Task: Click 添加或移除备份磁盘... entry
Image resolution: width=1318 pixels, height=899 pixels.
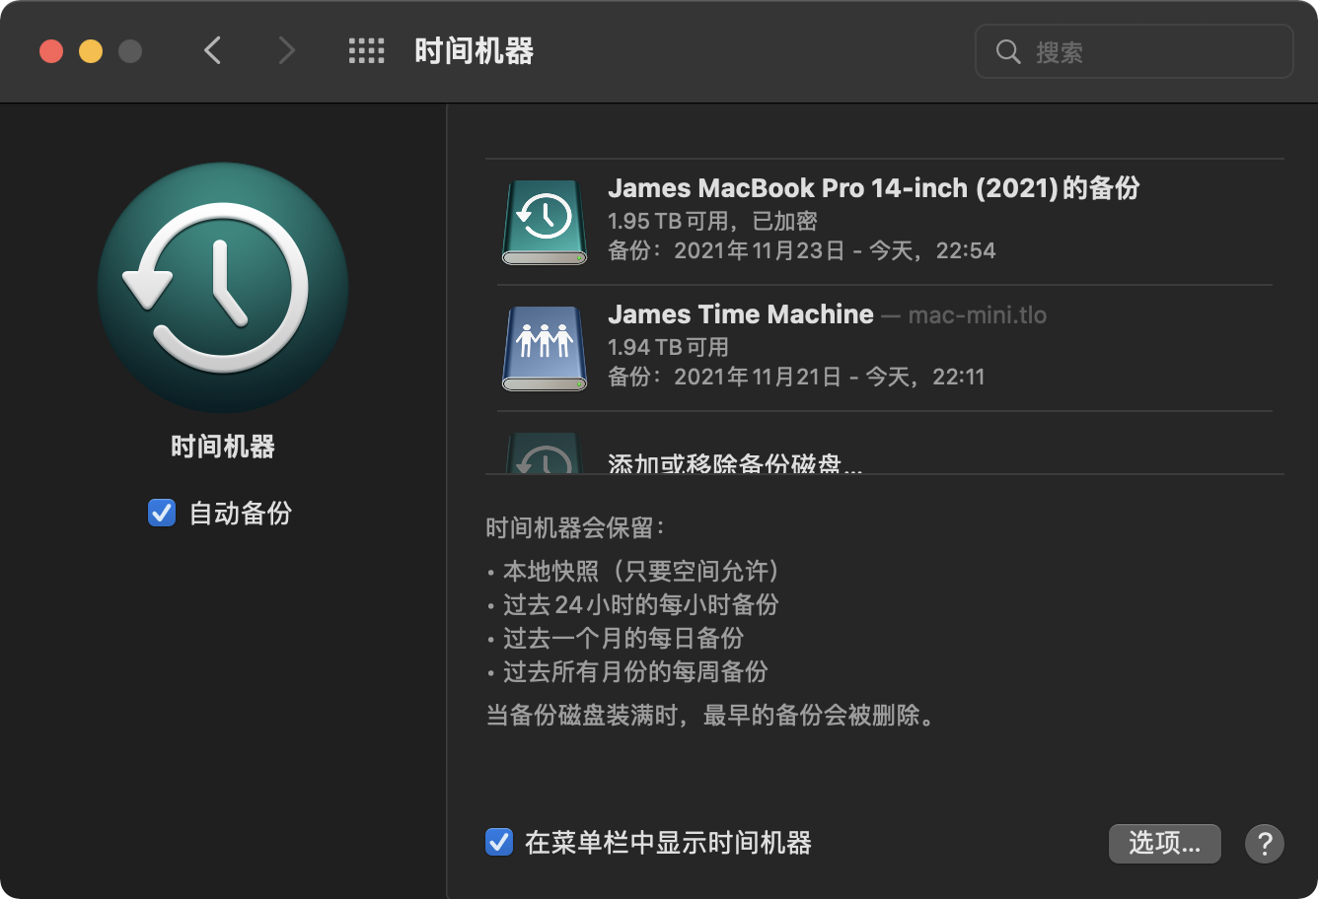Action: [735, 462]
